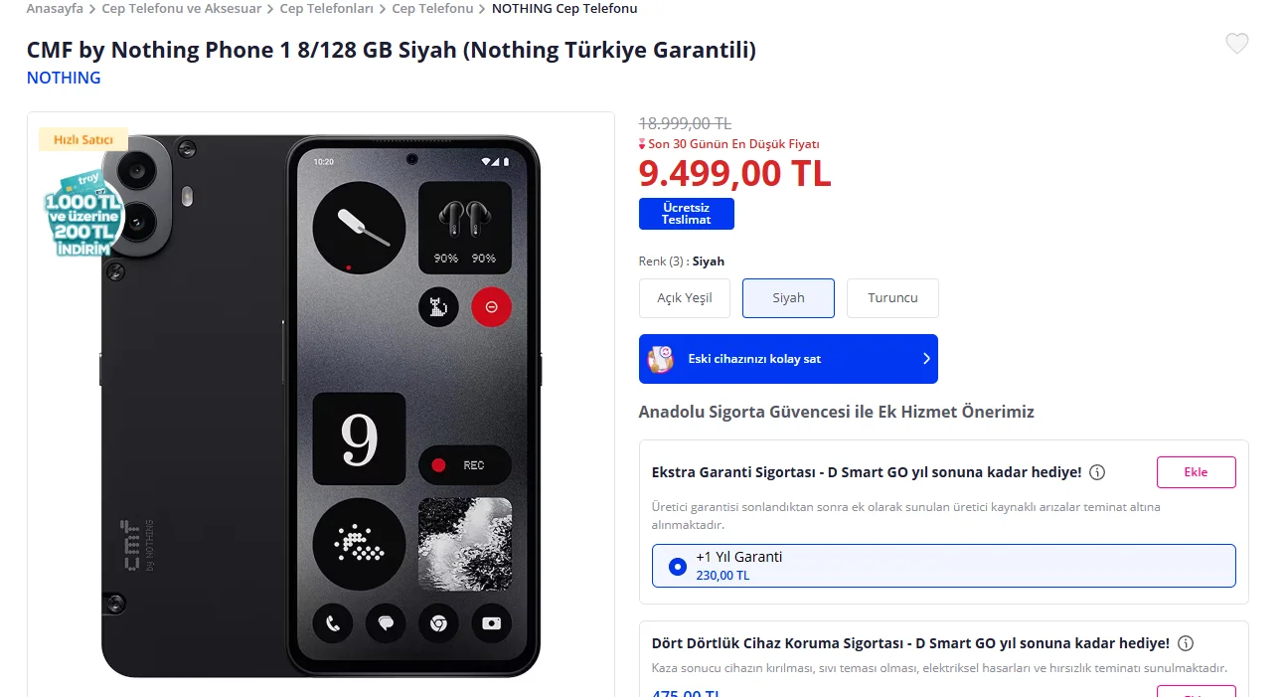Screen dimensions: 1284x697
Task: Click info icon next to Ekstra Garanti Sigortası
Action: pos(1097,472)
